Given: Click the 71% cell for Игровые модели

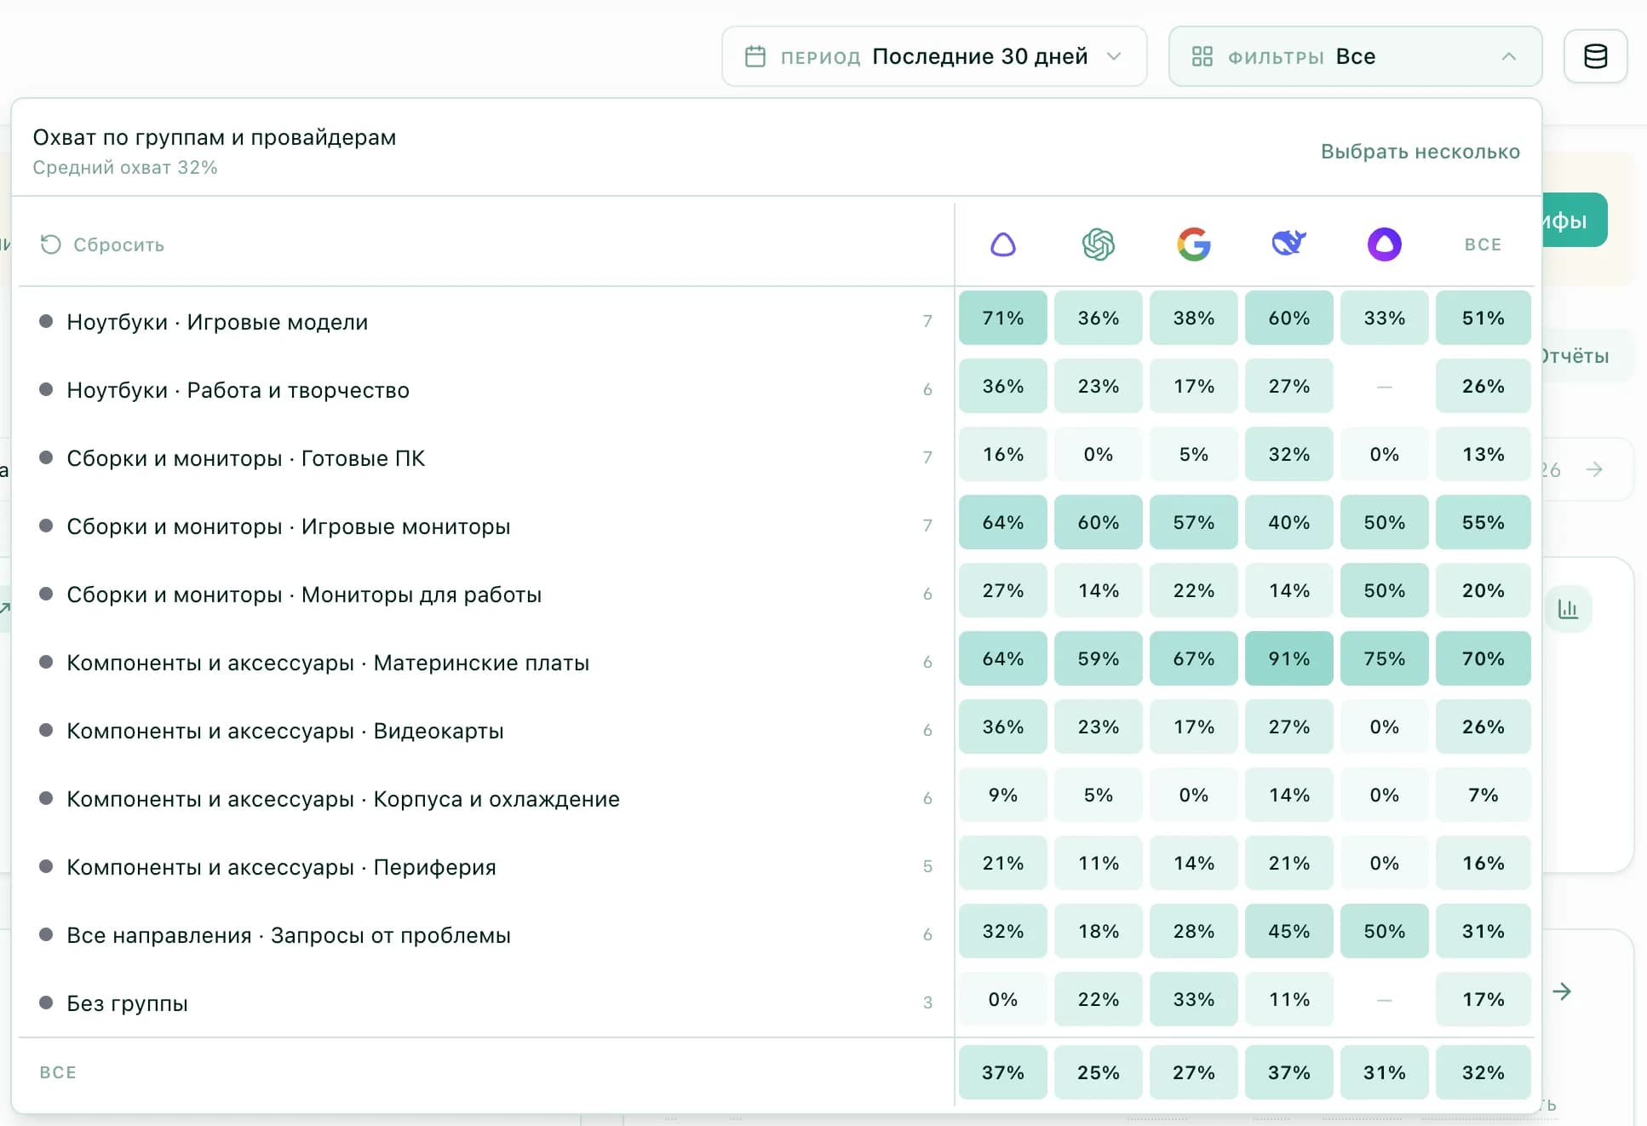Looking at the screenshot, I should [x=1003, y=318].
